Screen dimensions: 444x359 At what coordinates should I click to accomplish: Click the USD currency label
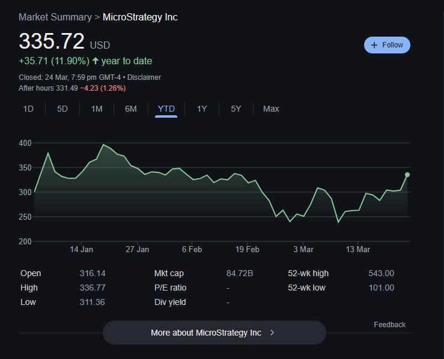click(x=100, y=45)
